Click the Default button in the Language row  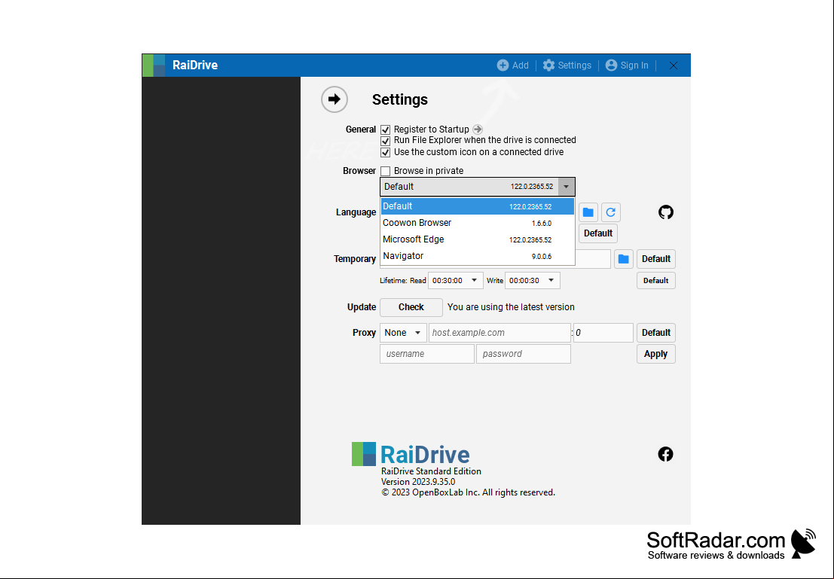598,233
